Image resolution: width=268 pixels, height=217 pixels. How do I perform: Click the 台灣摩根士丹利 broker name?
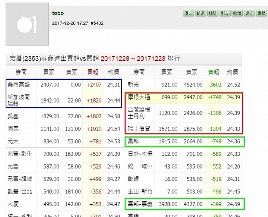click(x=139, y=113)
